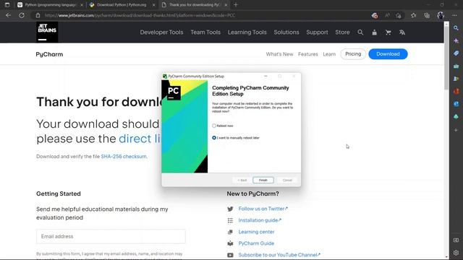463x260 pixels.
Task: Click the JetBrains logo
Action: point(47,32)
